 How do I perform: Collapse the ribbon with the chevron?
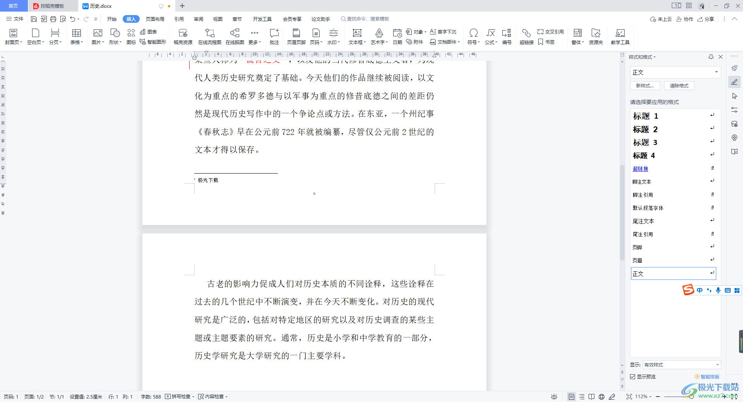[x=734, y=19]
